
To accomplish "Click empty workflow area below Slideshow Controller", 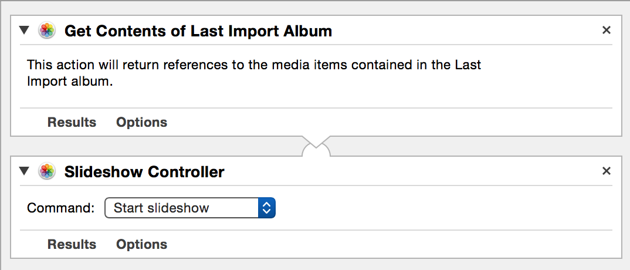I will (316, 264).
